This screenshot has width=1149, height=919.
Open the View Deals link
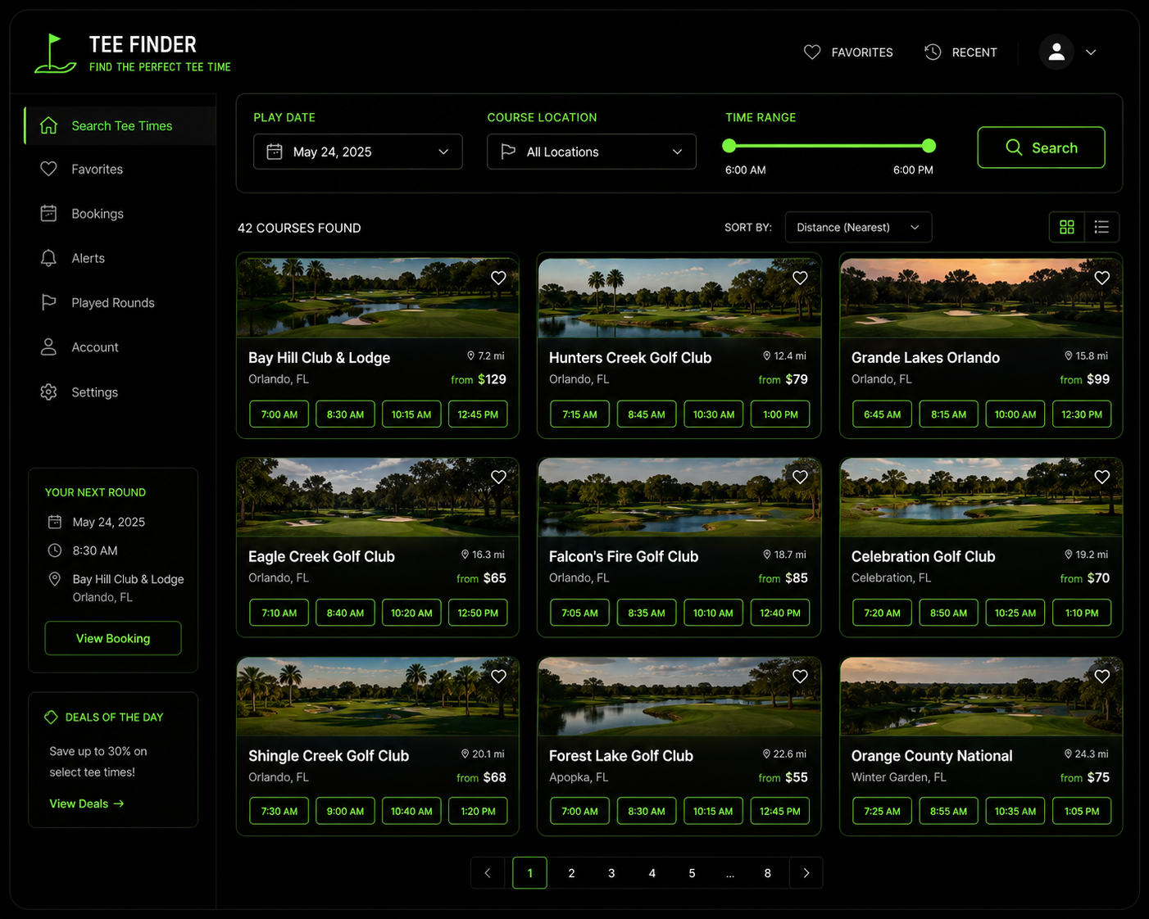tap(86, 804)
